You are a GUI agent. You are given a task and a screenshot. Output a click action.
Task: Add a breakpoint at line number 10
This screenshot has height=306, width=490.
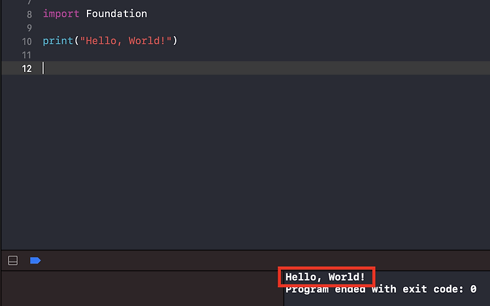(x=27, y=41)
